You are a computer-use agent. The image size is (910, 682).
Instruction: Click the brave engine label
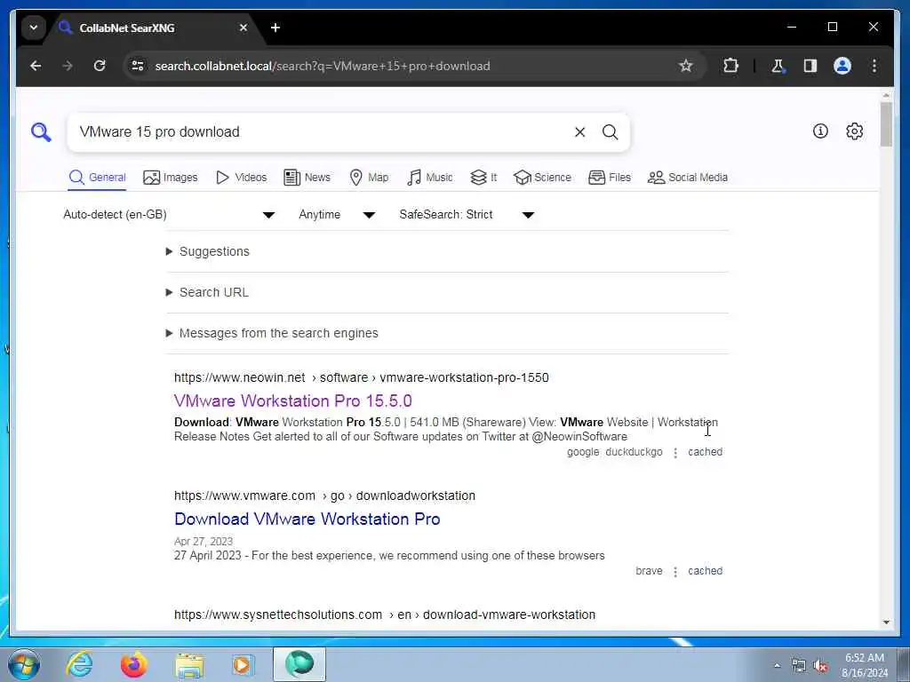pyautogui.click(x=649, y=571)
